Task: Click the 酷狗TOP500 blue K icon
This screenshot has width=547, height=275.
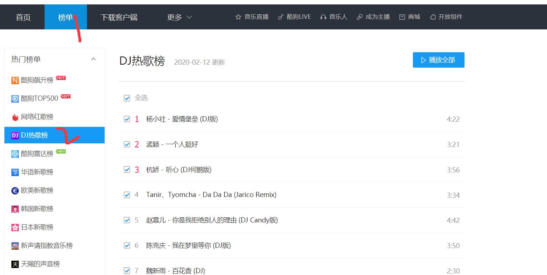Action: pos(15,99)
